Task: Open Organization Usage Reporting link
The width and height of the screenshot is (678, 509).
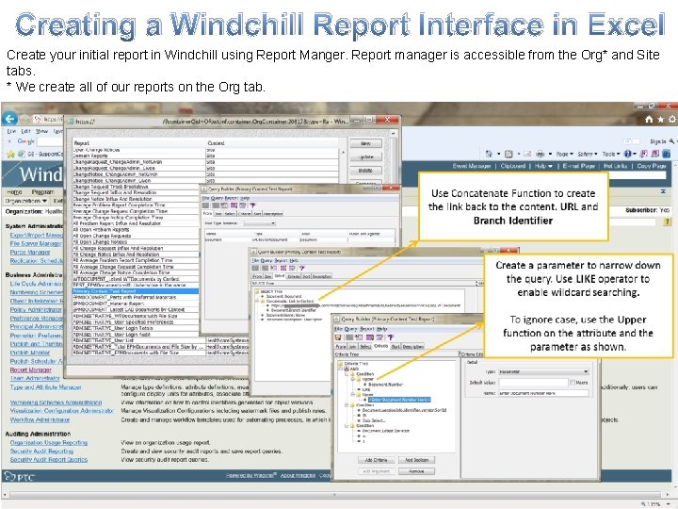Action: (49, 443)
